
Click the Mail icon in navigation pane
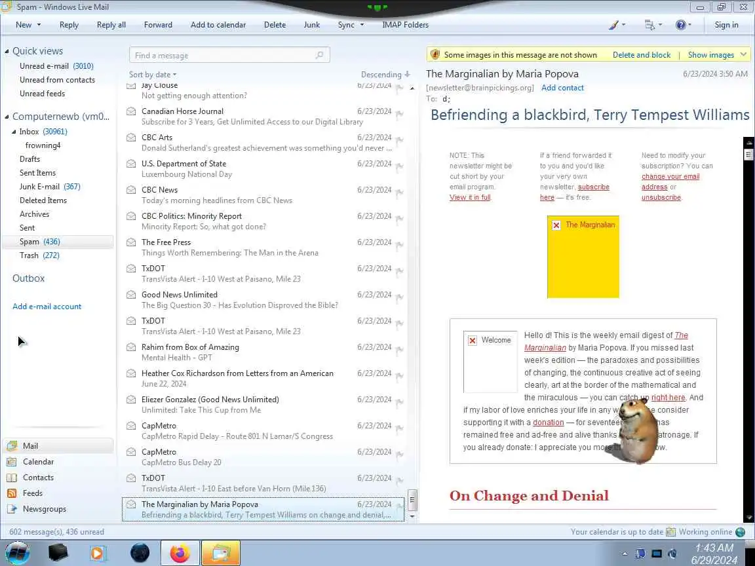pyautogui.click(x=12, y=445)
